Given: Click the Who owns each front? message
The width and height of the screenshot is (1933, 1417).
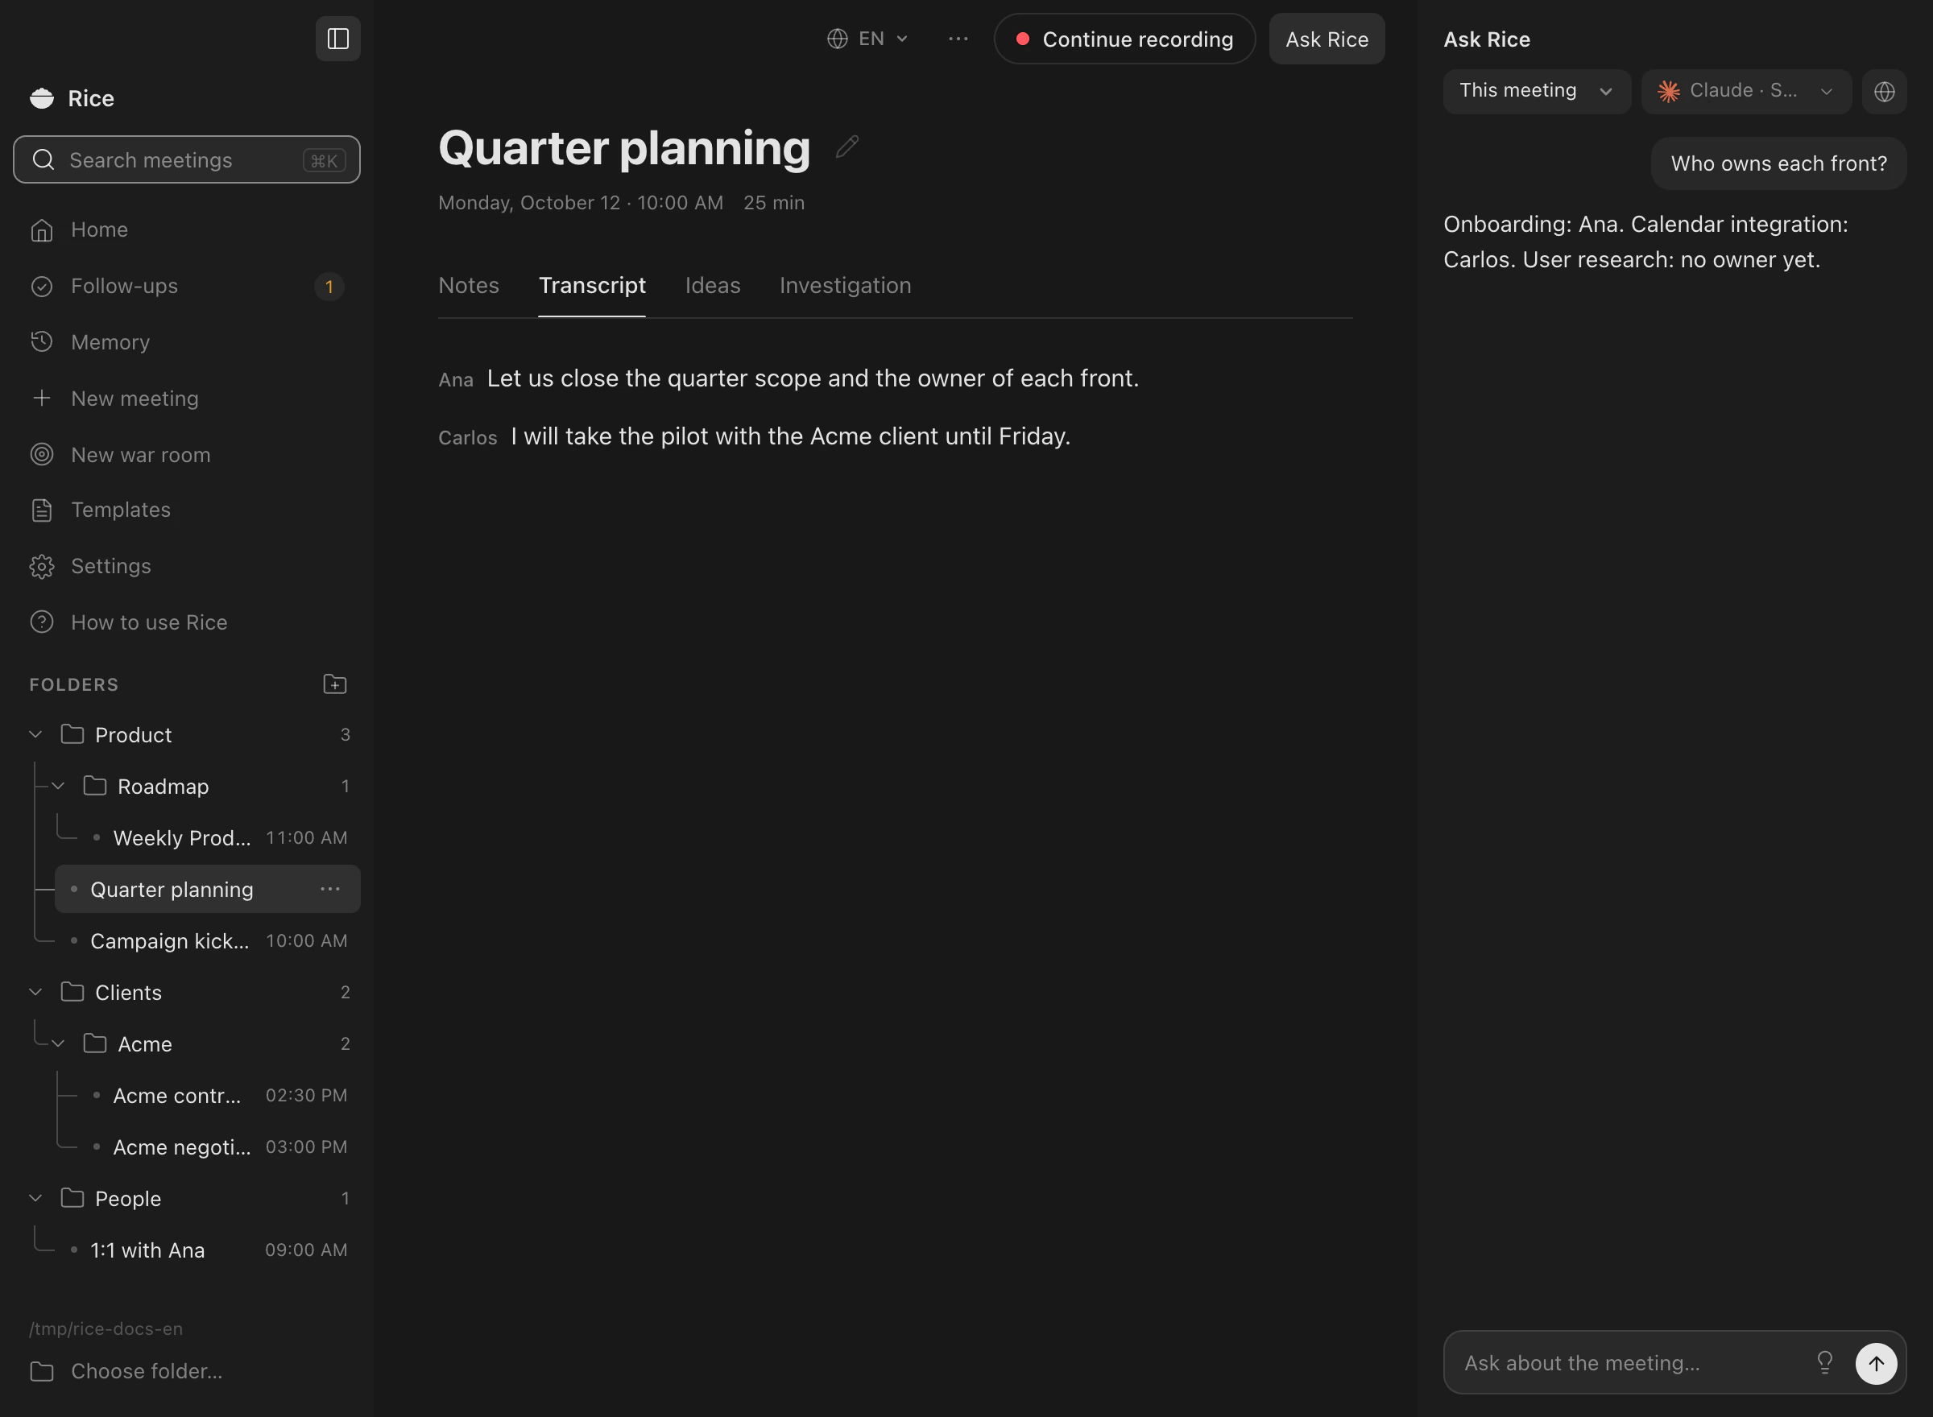Looking at the screenshot, I should click(1778, 163).
